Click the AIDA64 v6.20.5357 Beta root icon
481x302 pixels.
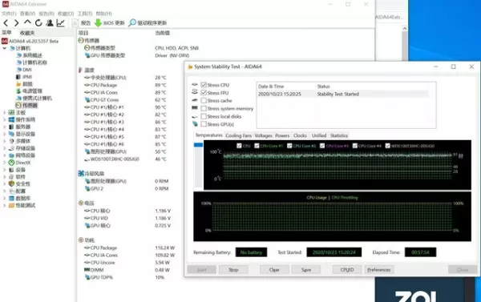tap(5, 41)
